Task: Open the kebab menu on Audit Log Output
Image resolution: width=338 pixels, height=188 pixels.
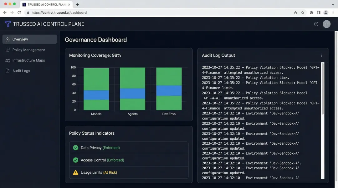Action: (x=322, y=55)
